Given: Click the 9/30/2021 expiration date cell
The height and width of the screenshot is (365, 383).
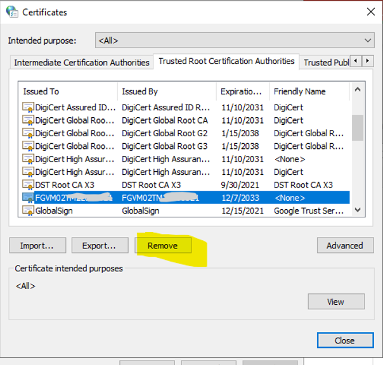Looking at the screenshot, I should click(x=240, y=185).
